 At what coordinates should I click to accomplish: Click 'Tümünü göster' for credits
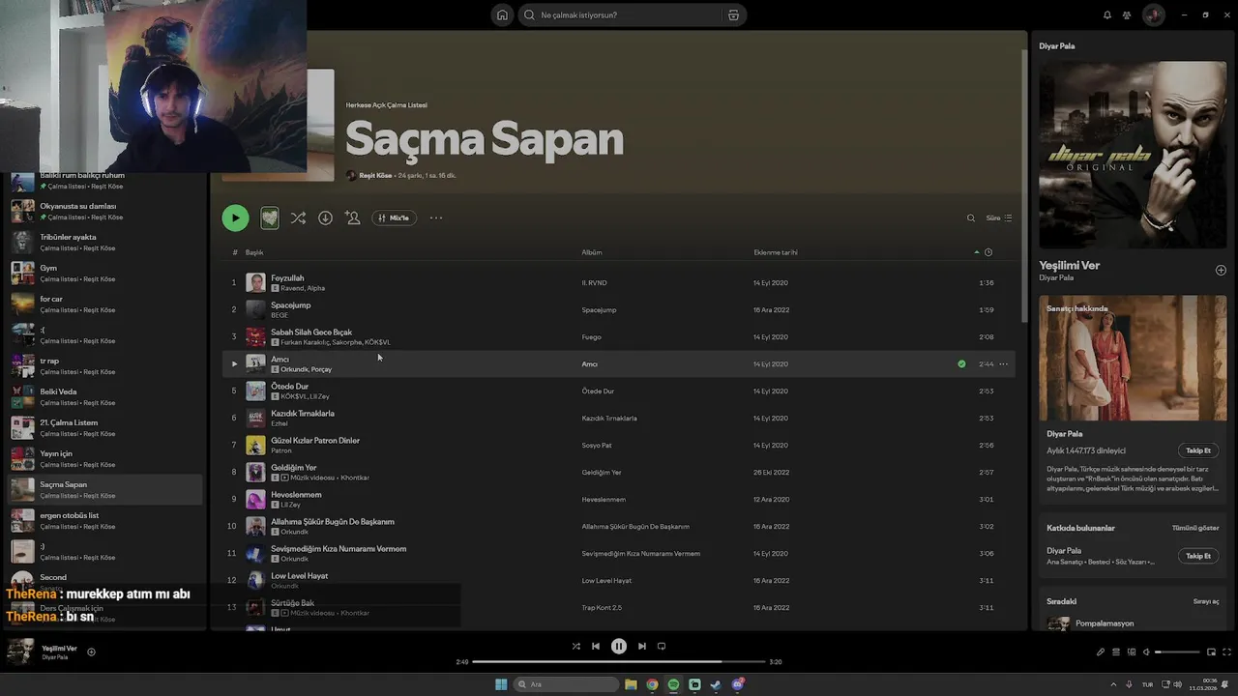pyautogui.click(x=1195, y=528)
